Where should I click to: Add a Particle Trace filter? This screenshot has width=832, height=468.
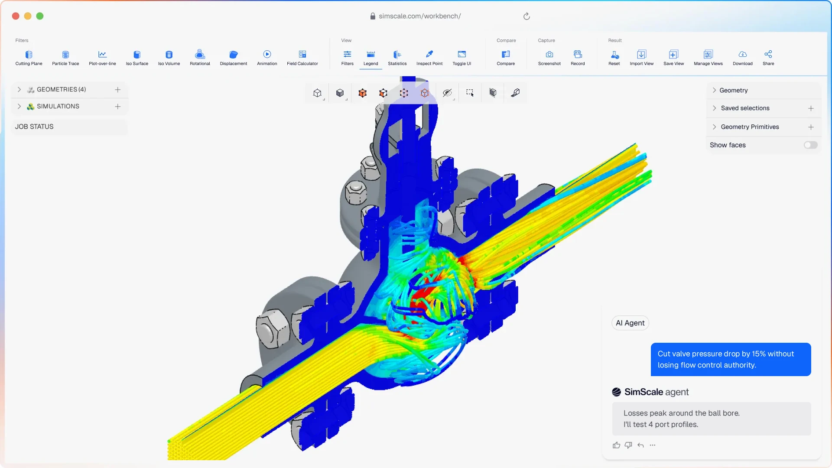coord(65,58)
